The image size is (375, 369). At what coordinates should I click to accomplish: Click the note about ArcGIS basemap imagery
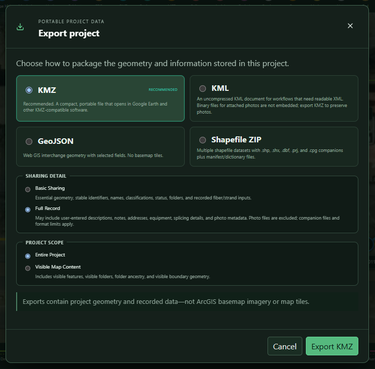point(166,301)
